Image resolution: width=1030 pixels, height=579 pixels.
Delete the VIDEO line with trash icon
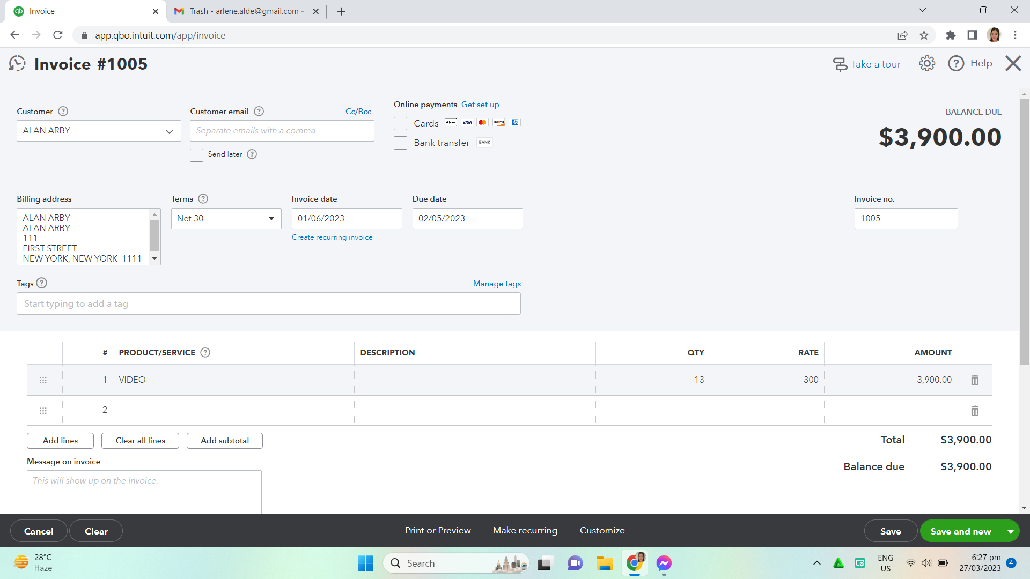coord(974,380)
